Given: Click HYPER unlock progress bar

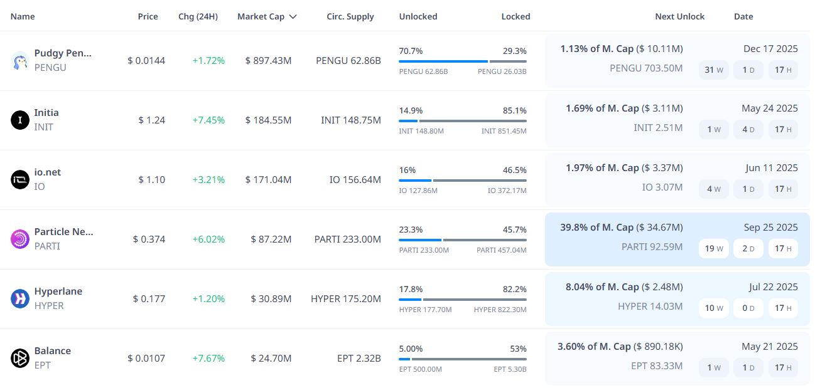Looking at the screenshot, I should pyautogui.click(x=463, y=300).
